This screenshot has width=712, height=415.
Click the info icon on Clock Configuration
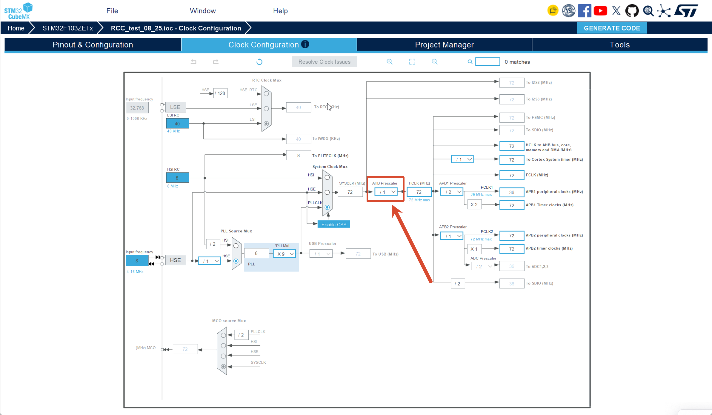[305, 44]
